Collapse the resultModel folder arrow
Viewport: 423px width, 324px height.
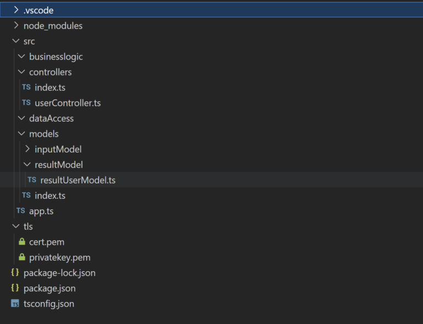[x=27, y=164]
